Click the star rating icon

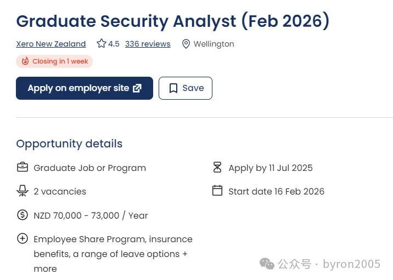(x=102, y=43)
